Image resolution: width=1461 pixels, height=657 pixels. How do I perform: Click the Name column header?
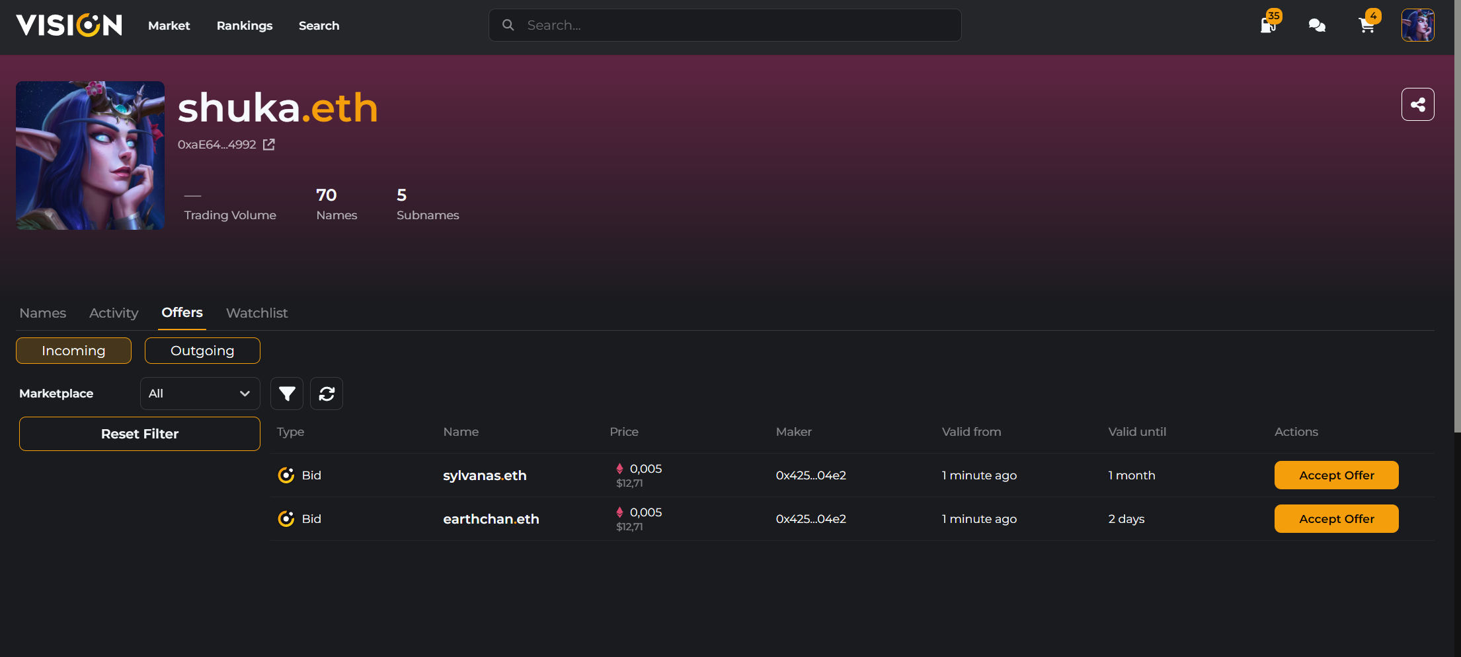tap(461, 432)
